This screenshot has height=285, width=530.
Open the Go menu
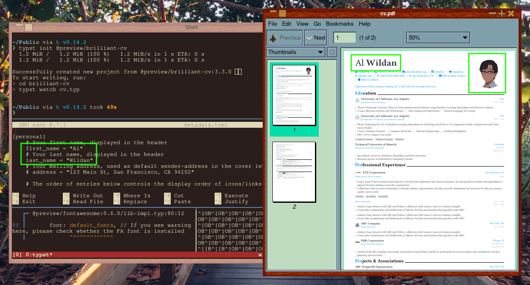pos(317,24)
